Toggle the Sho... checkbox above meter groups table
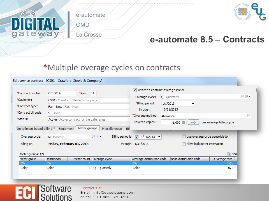269x201 pixels. pyautogui.click(x=229, y=154)
